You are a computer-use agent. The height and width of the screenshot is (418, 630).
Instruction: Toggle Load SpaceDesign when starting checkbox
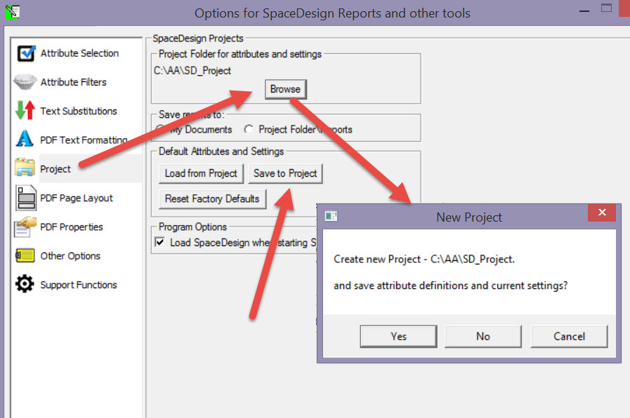point(160,243)
